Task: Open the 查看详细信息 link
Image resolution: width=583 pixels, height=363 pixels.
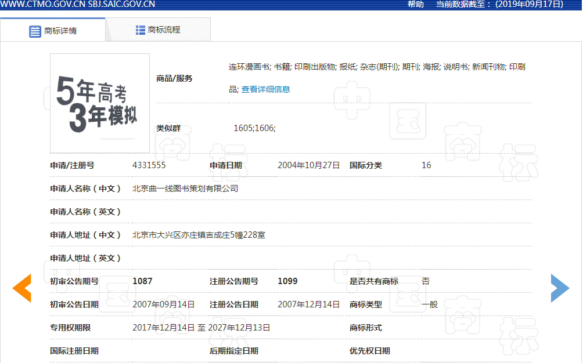Action: coord(265,89)
